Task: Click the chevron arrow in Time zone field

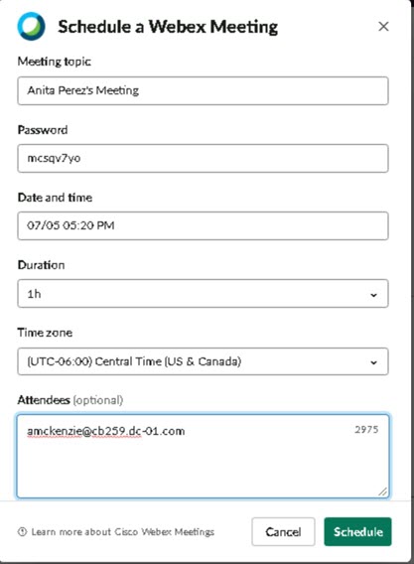Action: tap(373, 362)
